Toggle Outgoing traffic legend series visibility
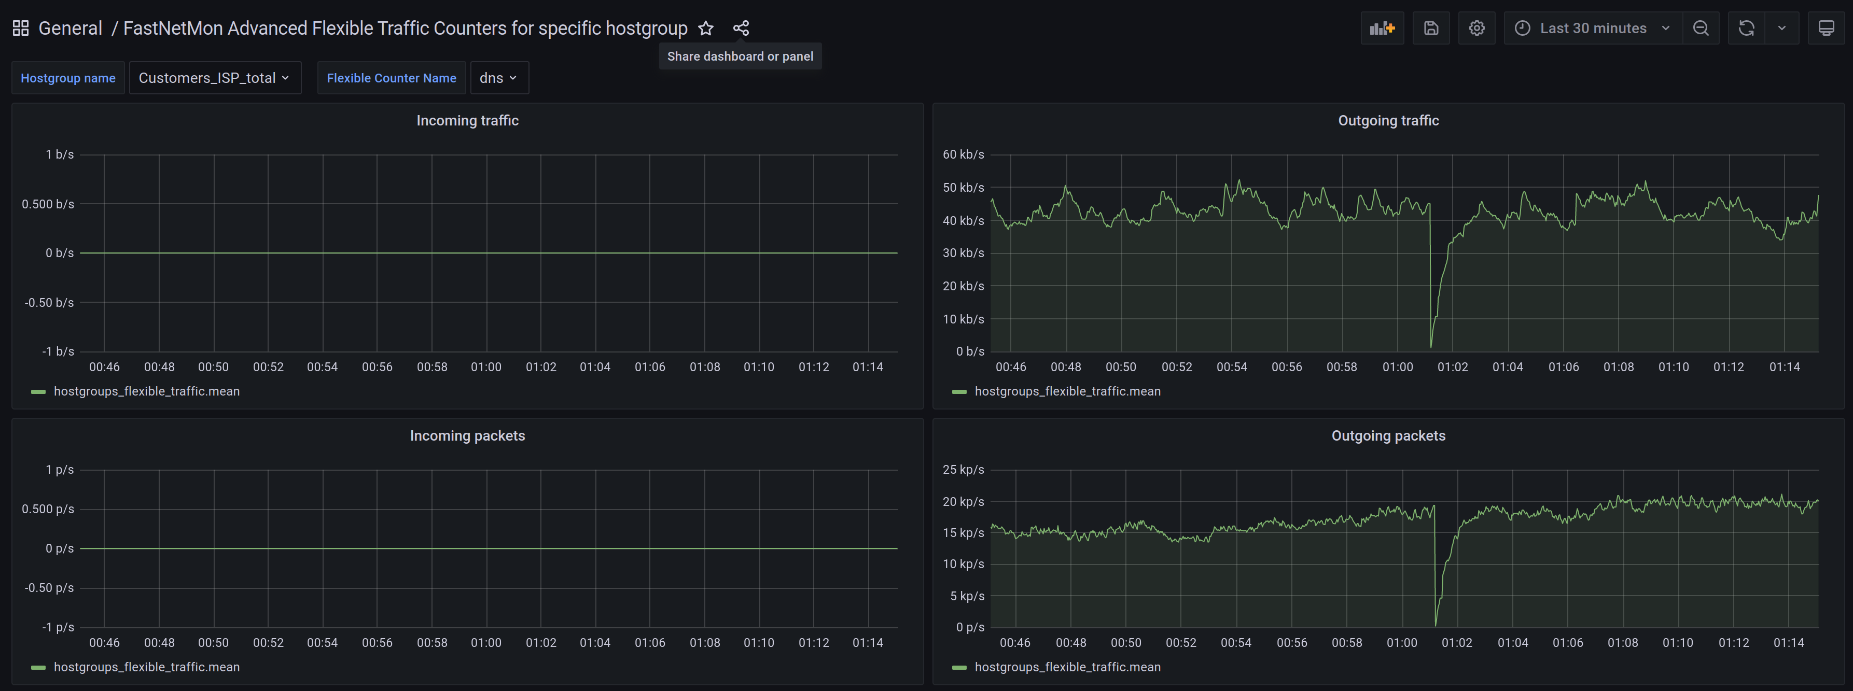 click(1067, 391)
